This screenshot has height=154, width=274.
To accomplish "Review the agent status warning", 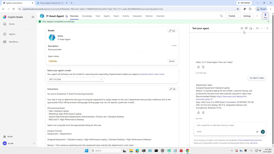I will pyautogui.click(x=172, y=61).
